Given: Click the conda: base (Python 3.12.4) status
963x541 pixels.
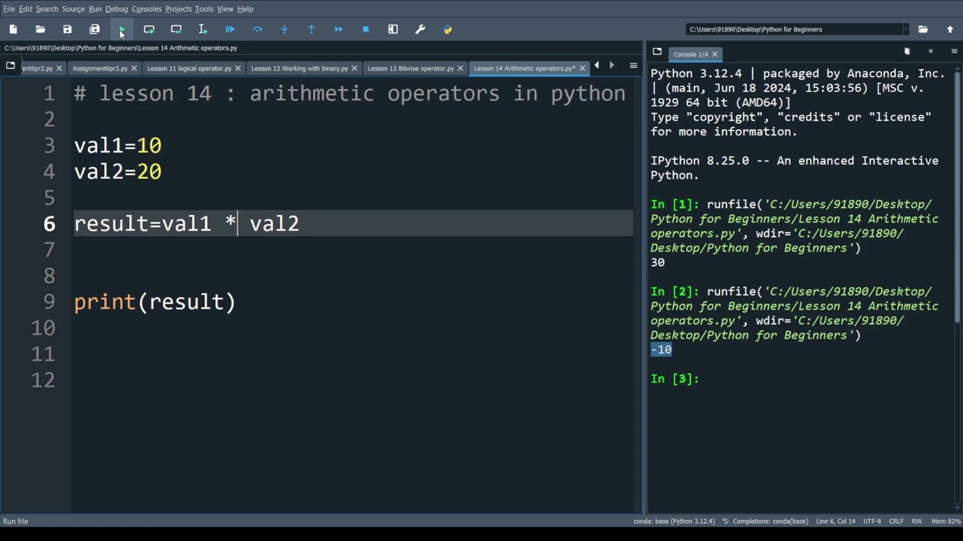Looking at the screenshot, I should click(674, 521).
